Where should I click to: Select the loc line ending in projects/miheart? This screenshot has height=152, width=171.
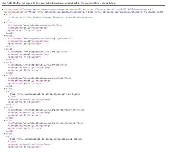[x=46, y=123]
